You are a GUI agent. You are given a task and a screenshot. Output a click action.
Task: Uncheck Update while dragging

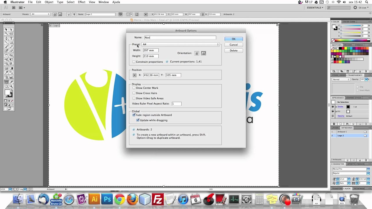click(x=138, y=120)
